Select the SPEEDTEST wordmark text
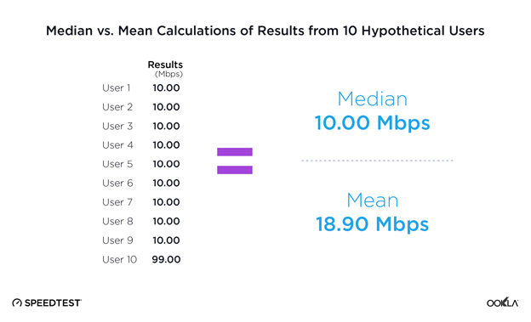This screenshot has width=531, height=322. click(53, 302)
